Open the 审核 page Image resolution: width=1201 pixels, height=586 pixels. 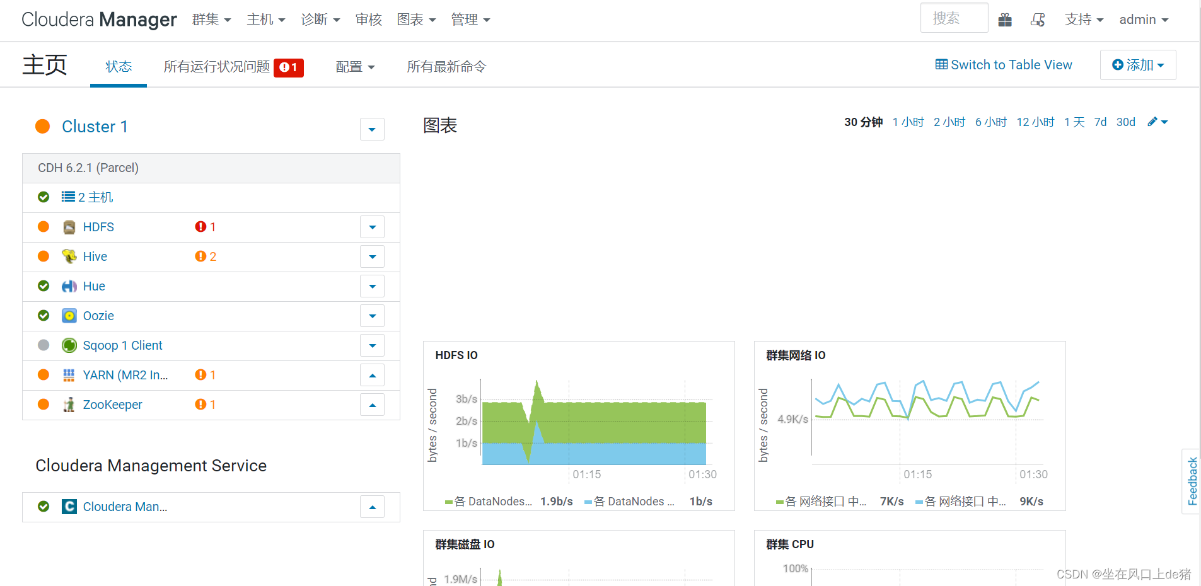coord(369,20)
